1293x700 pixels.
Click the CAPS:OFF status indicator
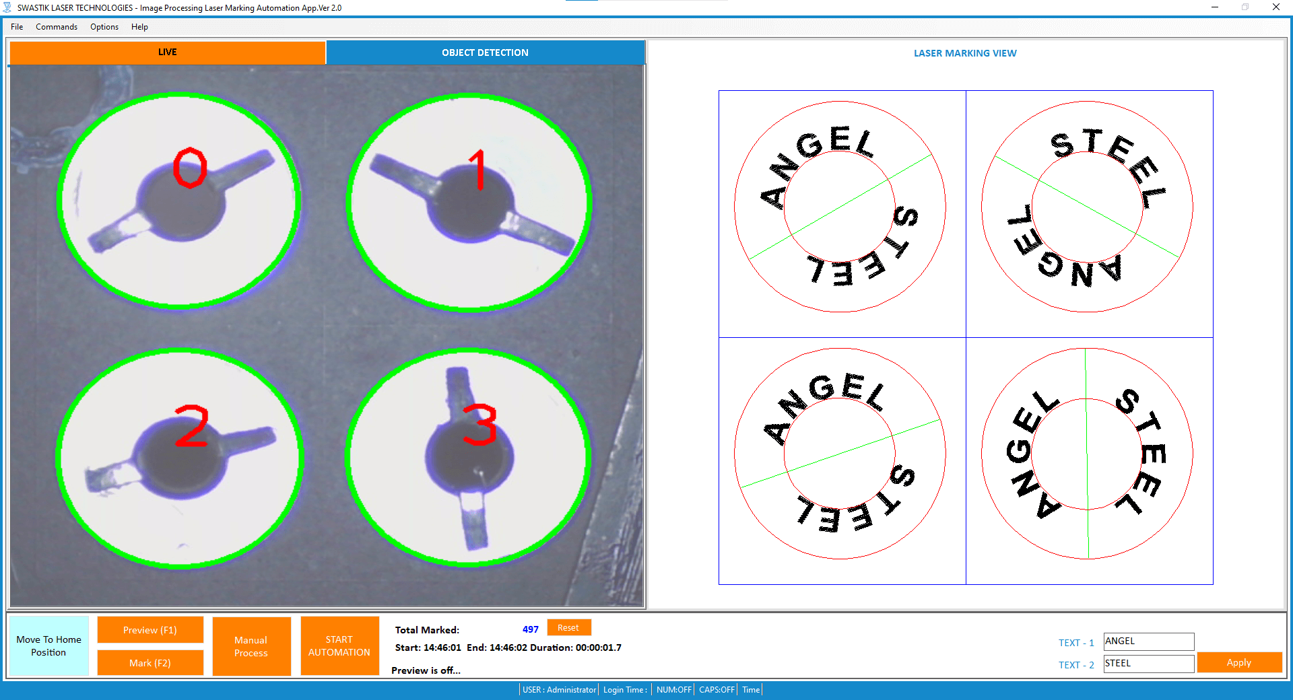(x=717, y=690)
